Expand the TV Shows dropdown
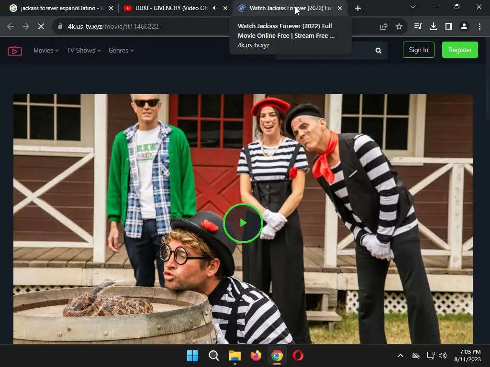490x367 pixels. (83, 50)
